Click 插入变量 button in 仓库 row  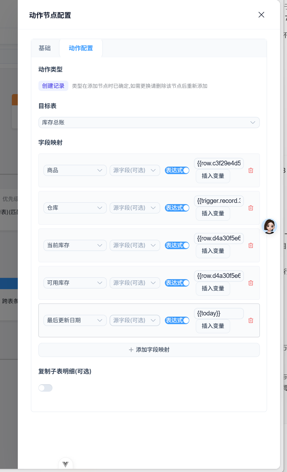point(213,213)
